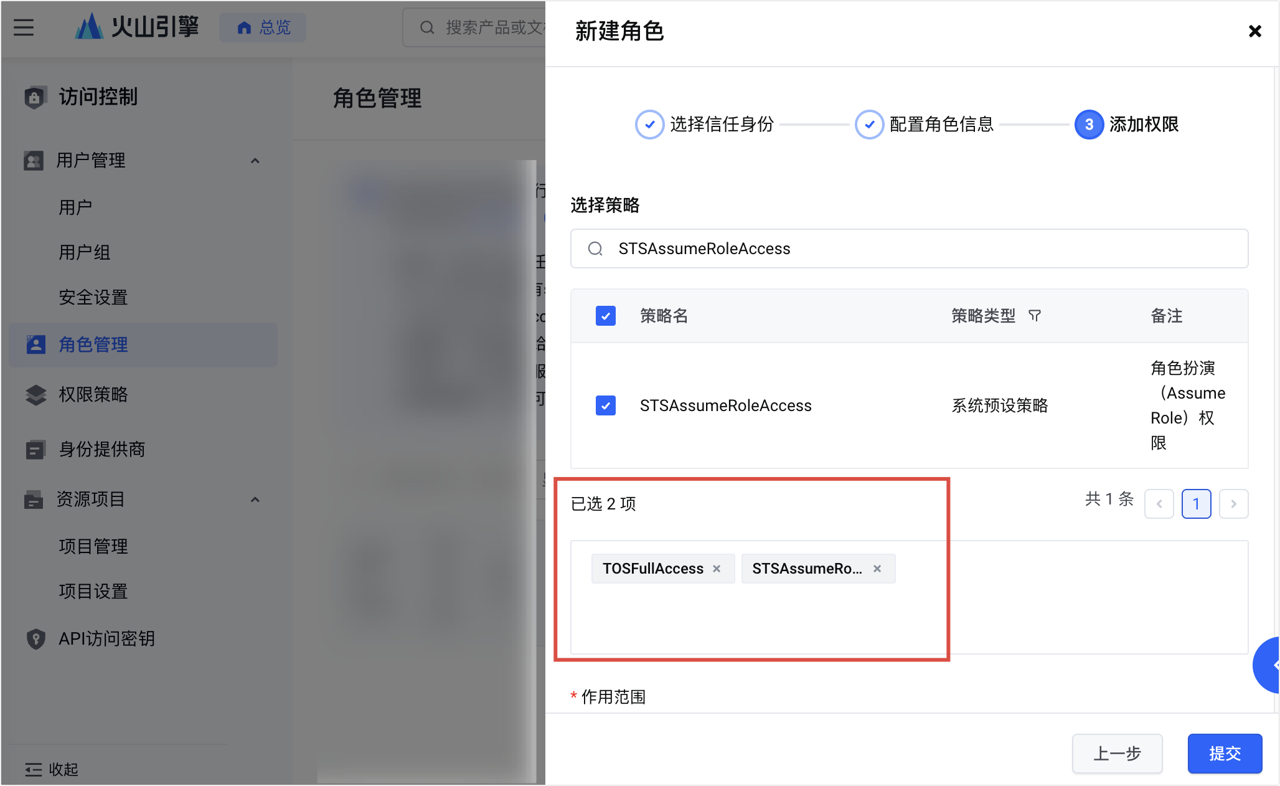1280x786 pixels.
Task: Collapse the 资源项目 section
Action: 255,500
